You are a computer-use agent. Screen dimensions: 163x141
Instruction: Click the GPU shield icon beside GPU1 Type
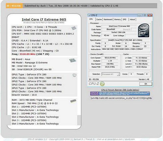75,75
